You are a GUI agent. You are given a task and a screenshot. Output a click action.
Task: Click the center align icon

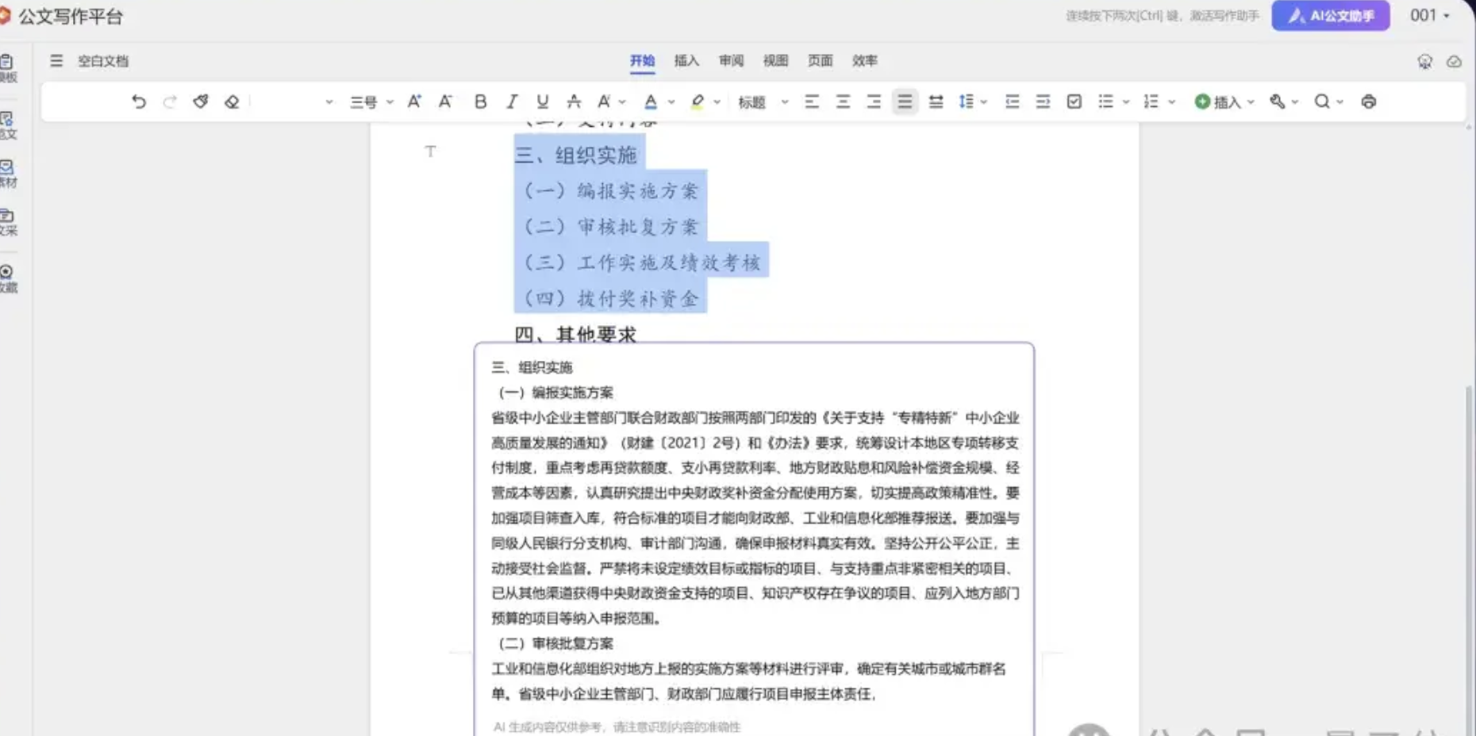(x=843, y=102)
